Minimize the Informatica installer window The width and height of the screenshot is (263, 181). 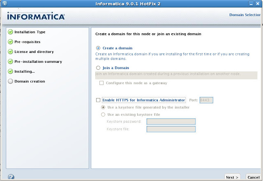click(x=251, y=4)
